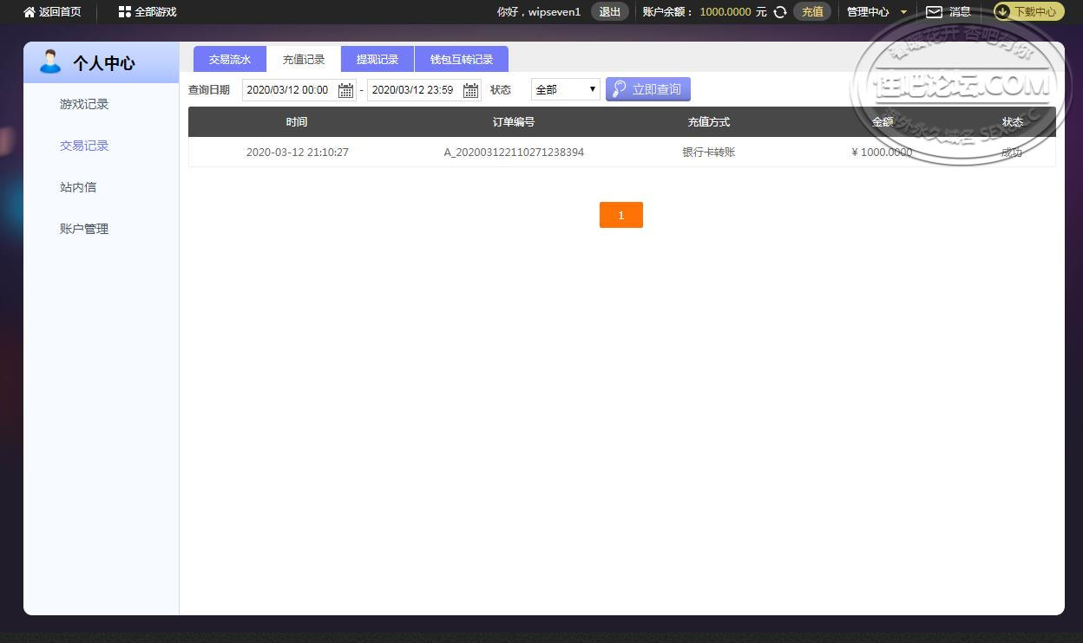Click the 充值 button in top bar

[812, 12]
